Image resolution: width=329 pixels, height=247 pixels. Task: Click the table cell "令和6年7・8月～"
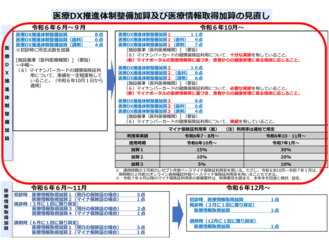pos(202,136)
